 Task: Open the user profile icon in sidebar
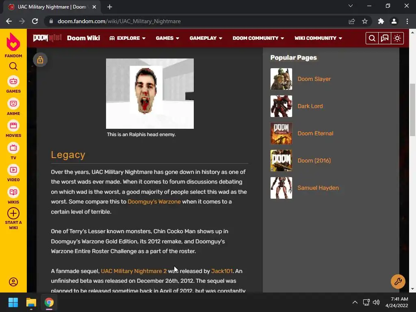pyautogui.click(x=13, y=282)
